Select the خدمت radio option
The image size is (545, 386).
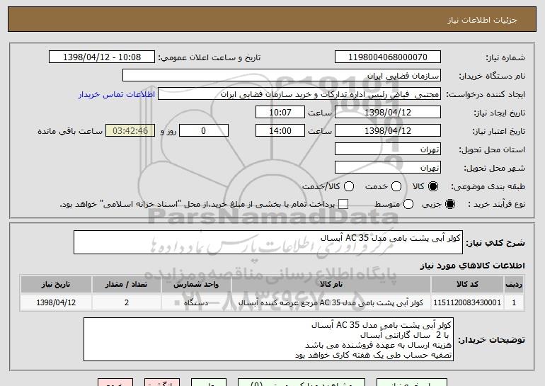396,186
